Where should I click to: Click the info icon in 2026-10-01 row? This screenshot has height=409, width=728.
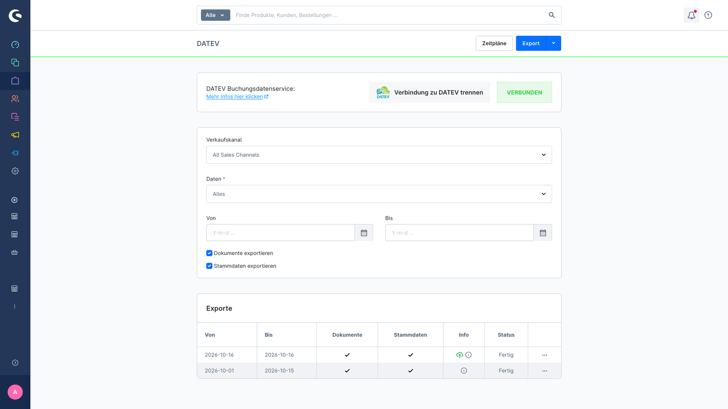[x=464, y=371]
